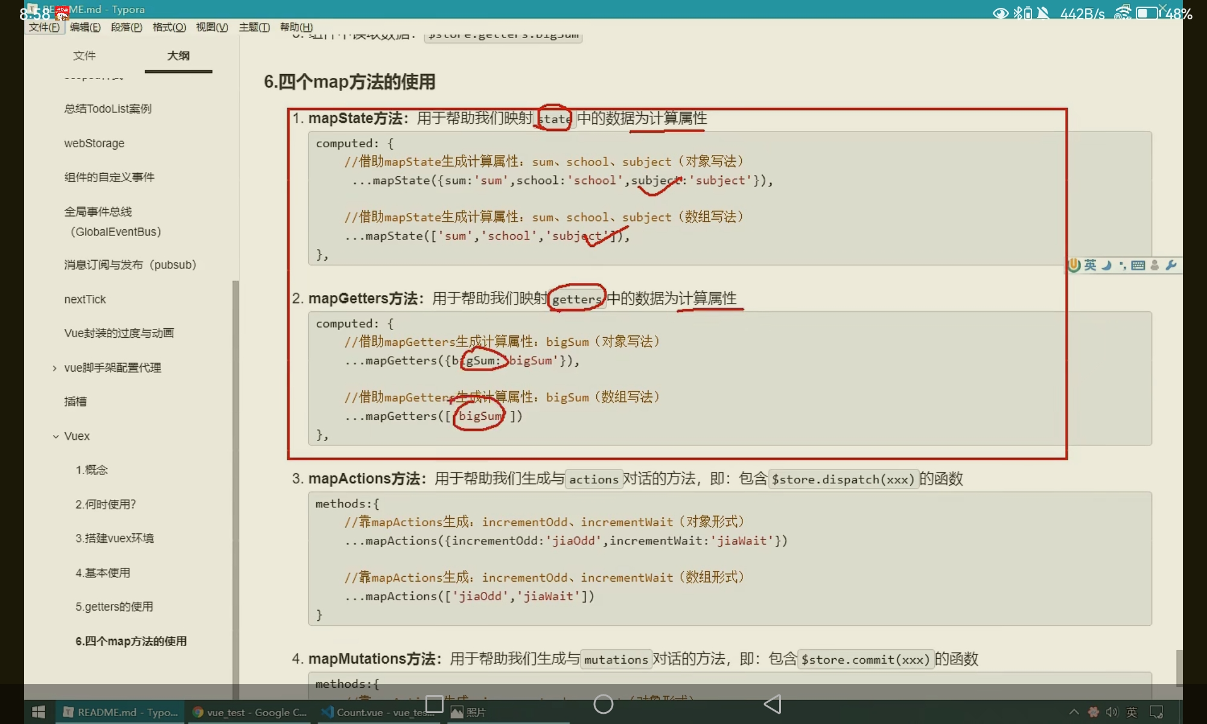Screen dimensions: 1207x724
Task: Jump to 5.getters的使用 in outline
Action: point(114,606)
